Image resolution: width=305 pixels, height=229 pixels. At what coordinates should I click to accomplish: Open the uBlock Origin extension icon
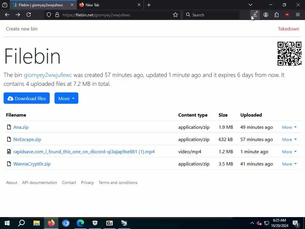coord(287,15)
